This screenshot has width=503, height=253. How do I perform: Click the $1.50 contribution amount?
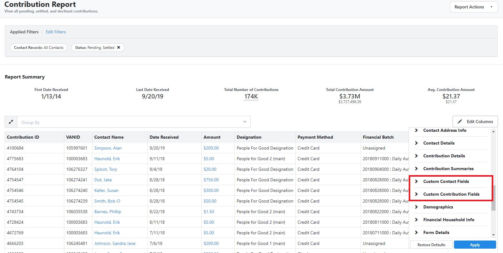tap(209, 212)
